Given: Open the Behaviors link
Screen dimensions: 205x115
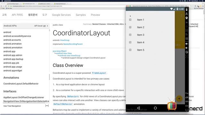Looking at the screenshot, I should [73, 96].
